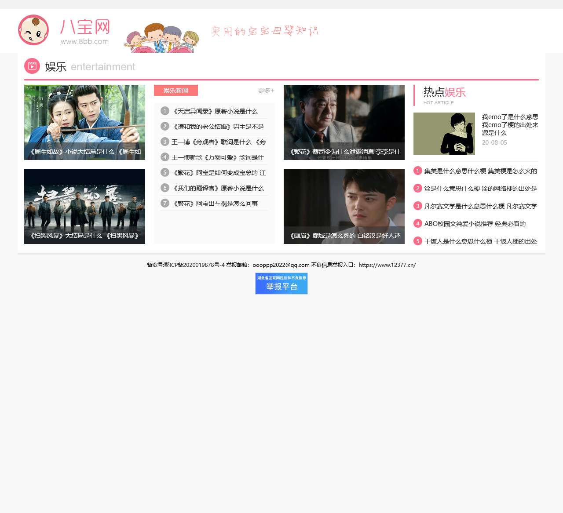Screen dimensions: 563x513
Task: Click the cartoon children banner image
Action: pyautogui.click(x=162, y=38)
